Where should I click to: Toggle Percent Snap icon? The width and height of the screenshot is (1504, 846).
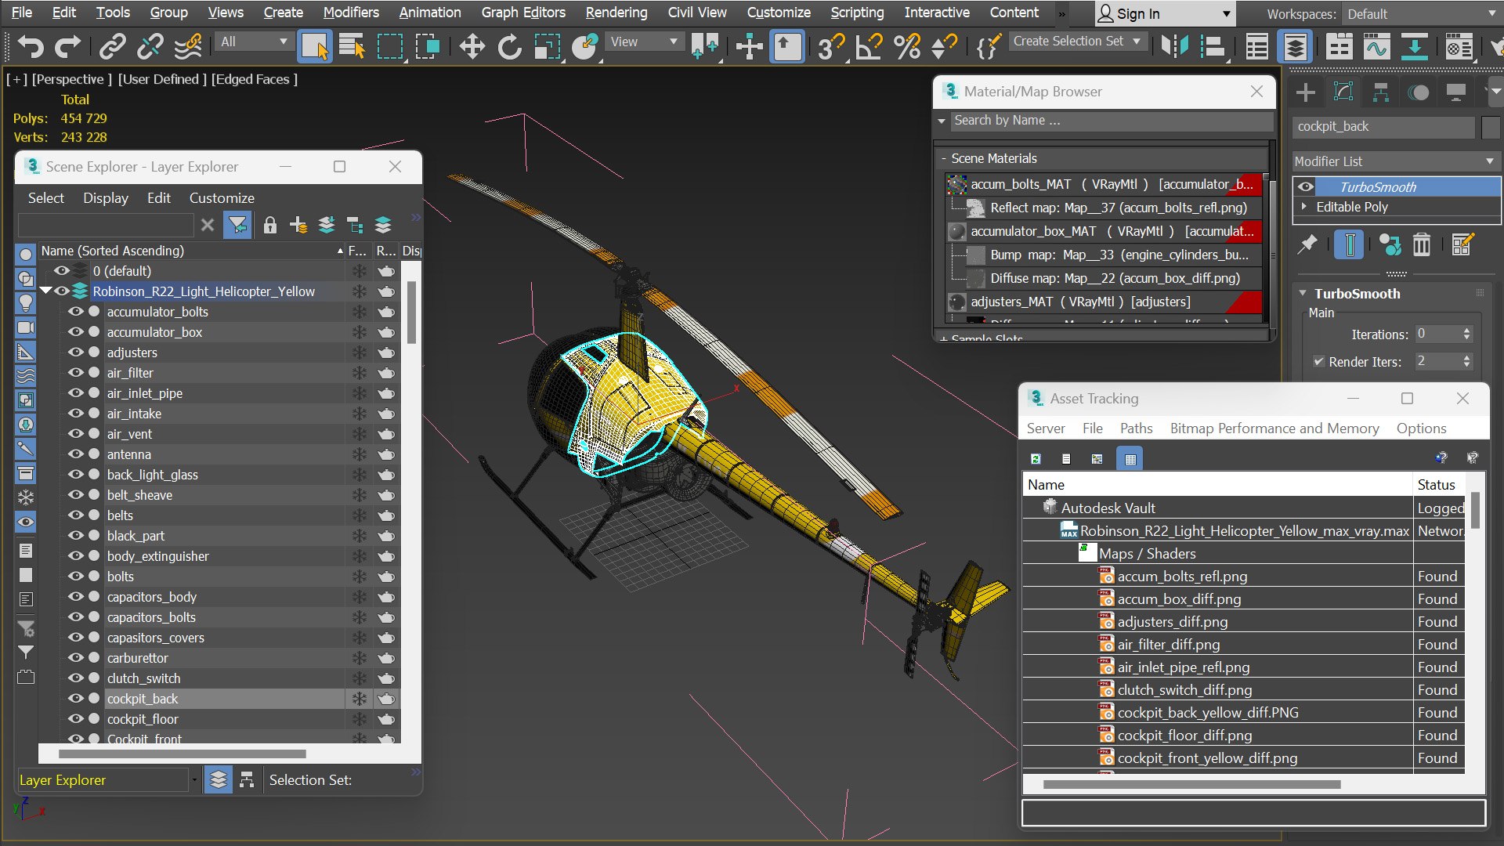[906, 46]
